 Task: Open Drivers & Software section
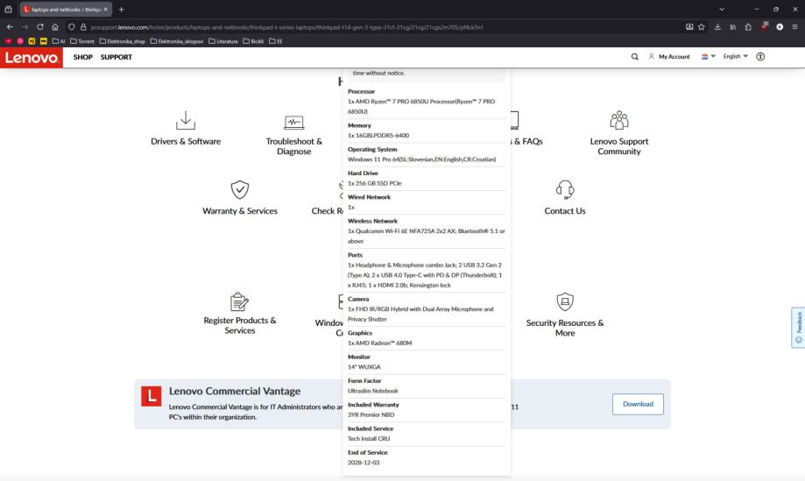pos(186,141)
